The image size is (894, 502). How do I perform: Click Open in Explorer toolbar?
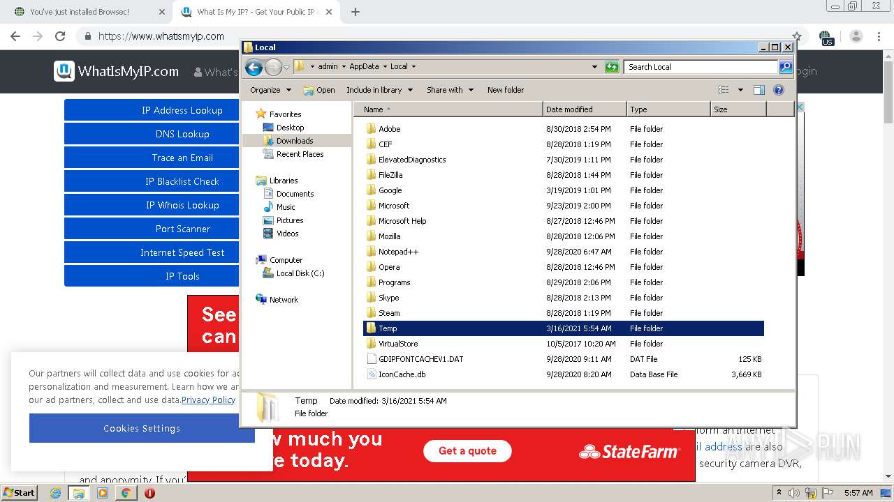[318, 90]
